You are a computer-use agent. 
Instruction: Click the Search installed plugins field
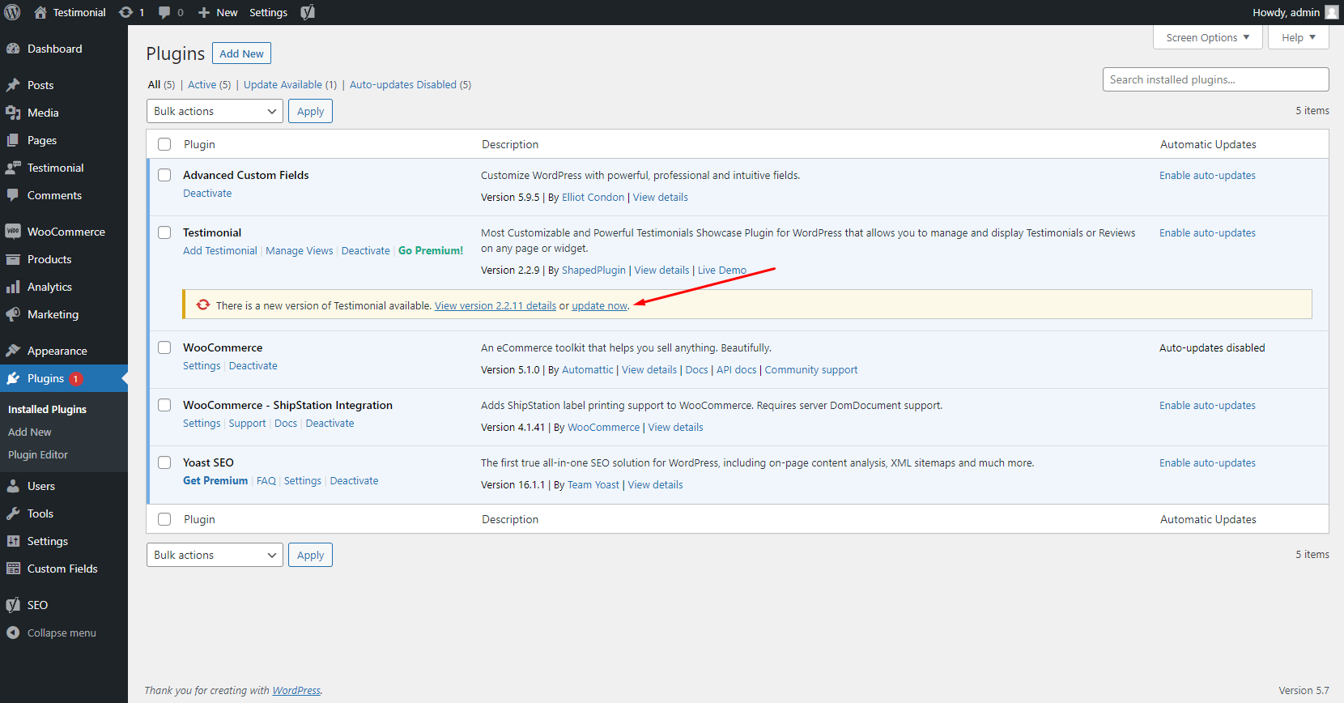click(1215, 79)
